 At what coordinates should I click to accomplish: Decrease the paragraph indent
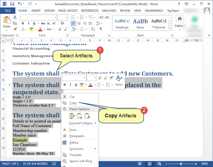pyautogui.click(x=101, y=17)
